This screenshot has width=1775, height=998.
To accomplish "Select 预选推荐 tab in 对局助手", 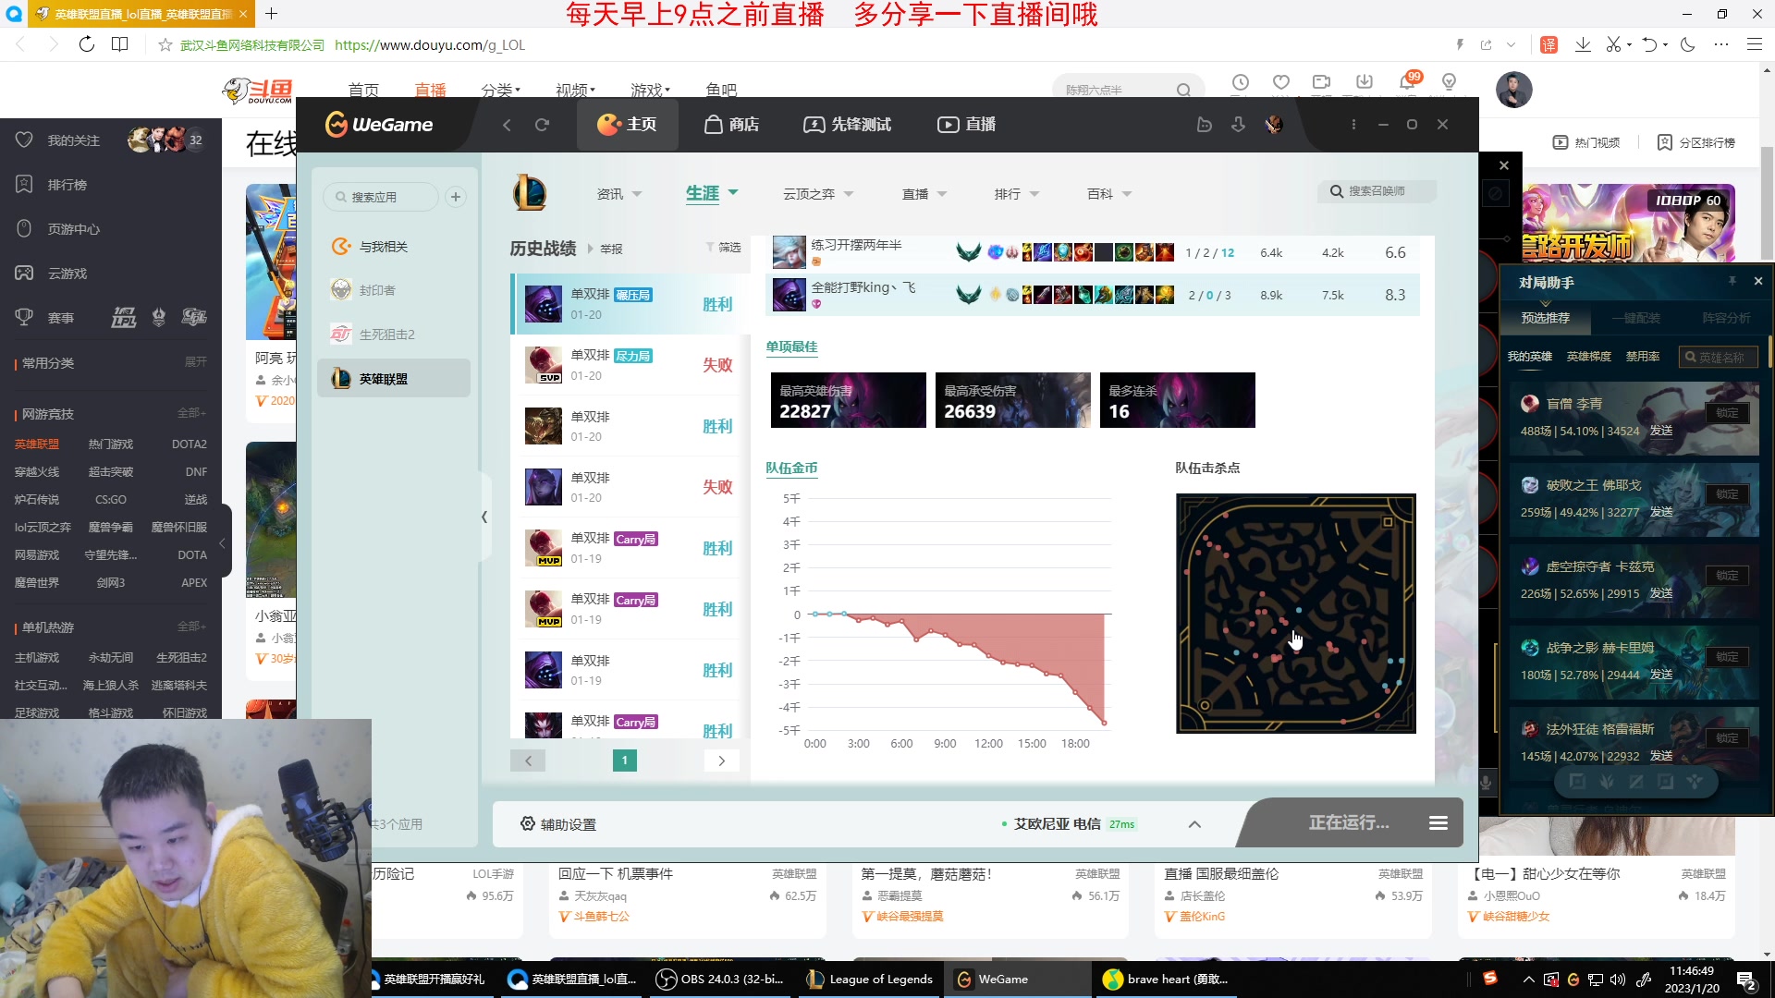I will pos(1546,318).
